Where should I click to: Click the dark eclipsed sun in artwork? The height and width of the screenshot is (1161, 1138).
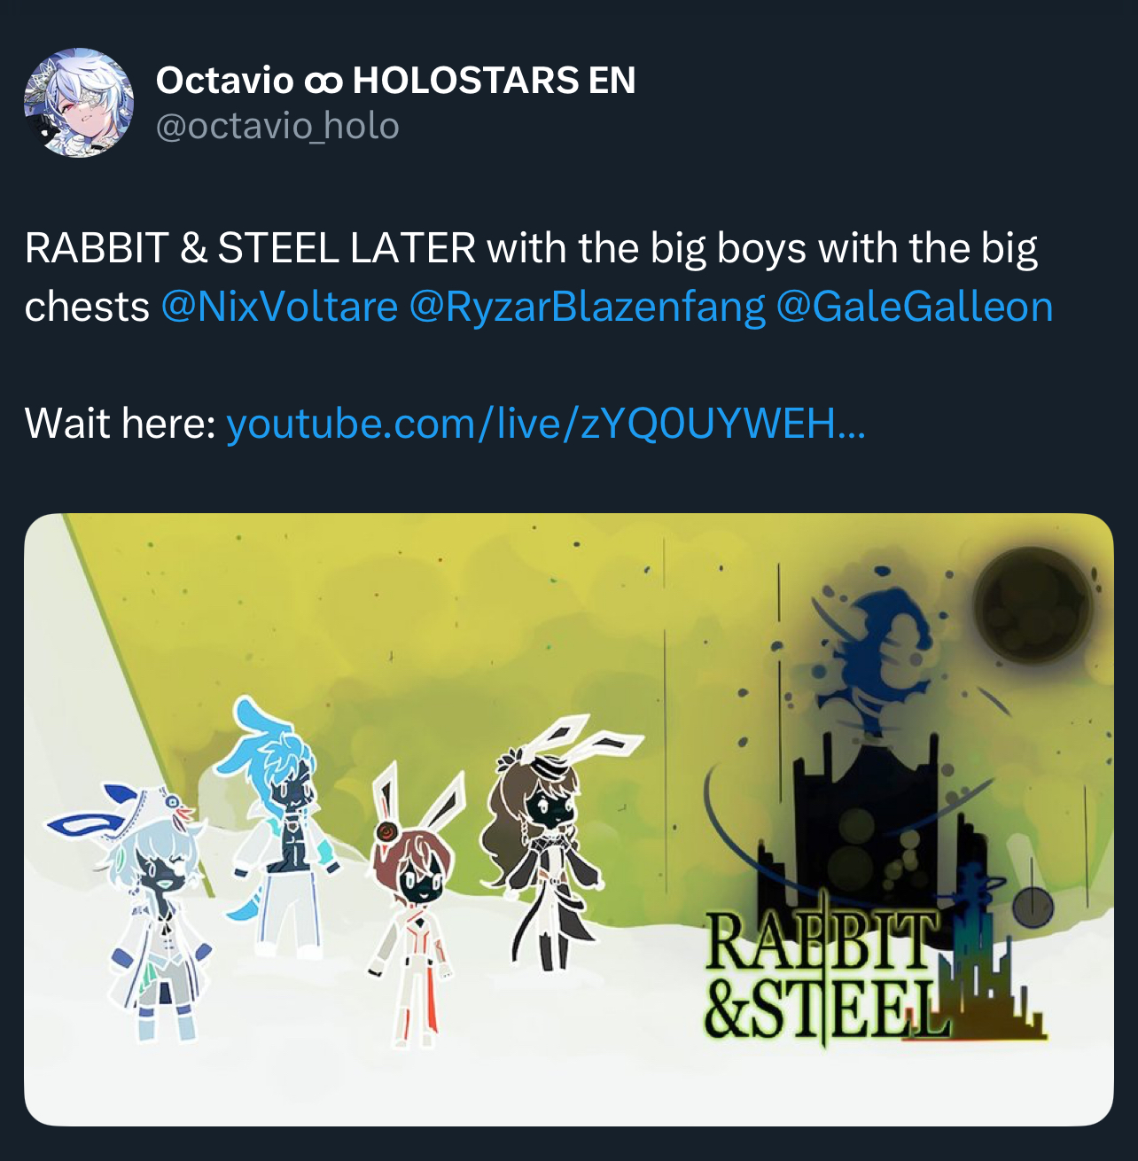[1033, 605]
